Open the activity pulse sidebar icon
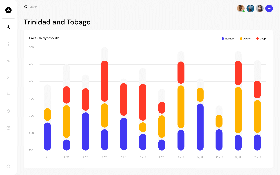This screenshot has height=175, width=280. (8, 61)
